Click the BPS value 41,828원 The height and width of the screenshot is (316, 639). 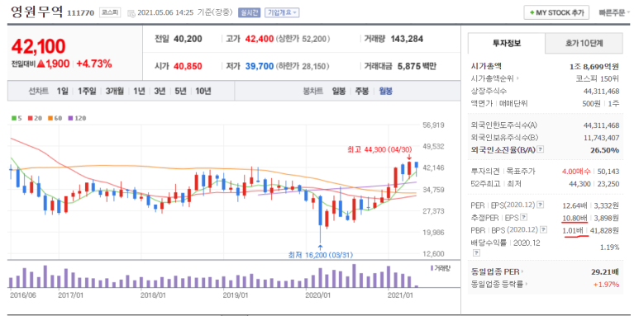point(605,230)
